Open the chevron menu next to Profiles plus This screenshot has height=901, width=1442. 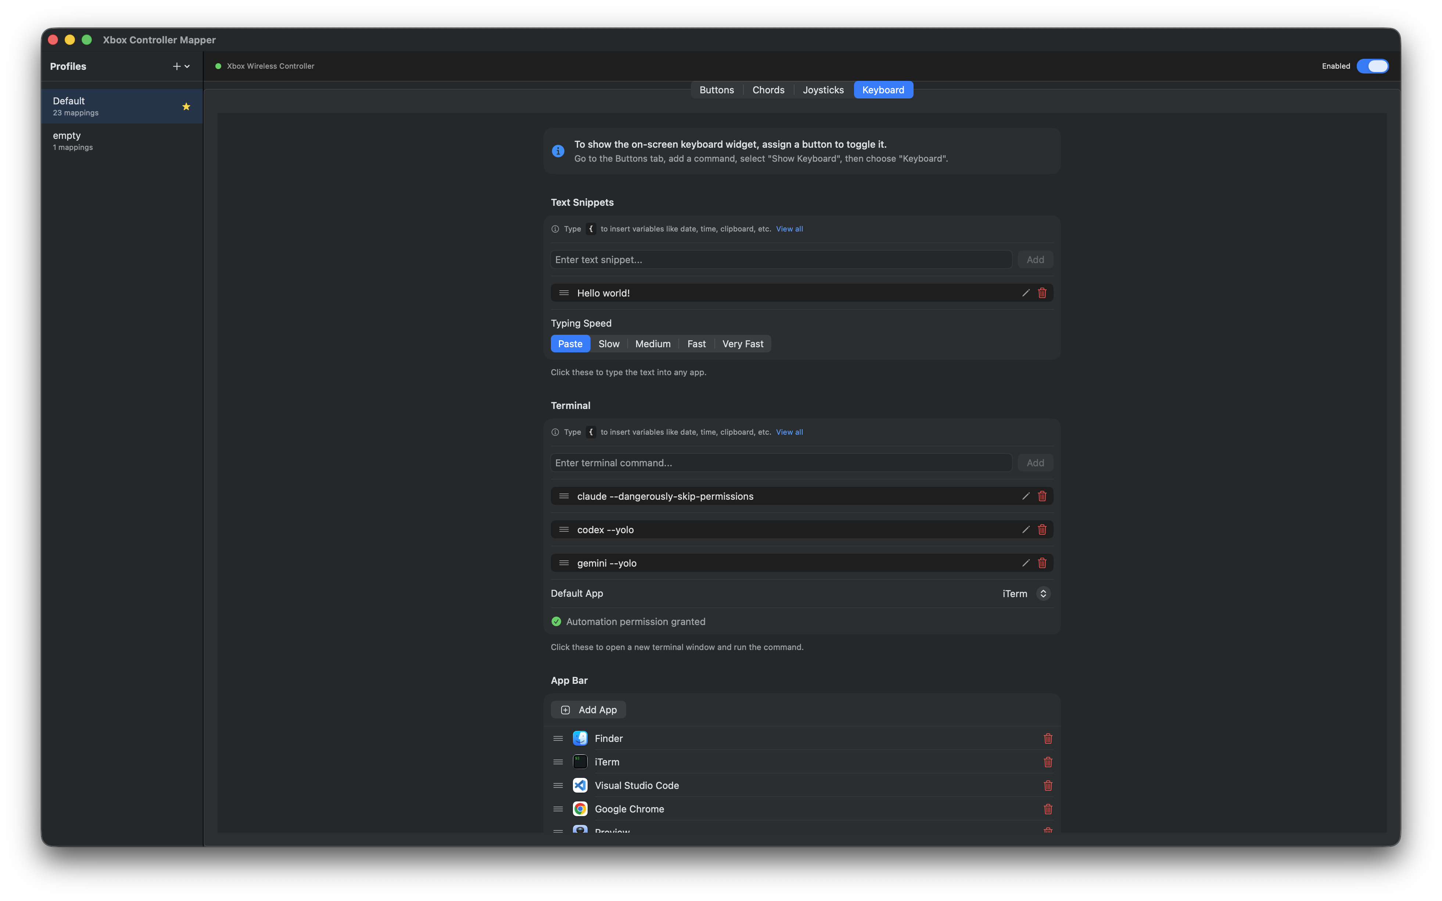187,66
